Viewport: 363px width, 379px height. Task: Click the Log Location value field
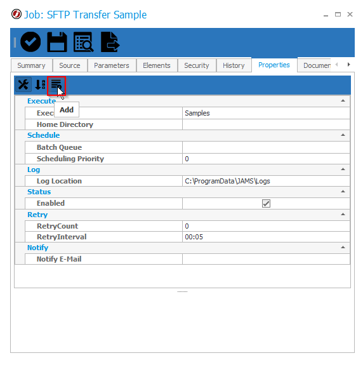pyautogui.click(x=266, y=181)
